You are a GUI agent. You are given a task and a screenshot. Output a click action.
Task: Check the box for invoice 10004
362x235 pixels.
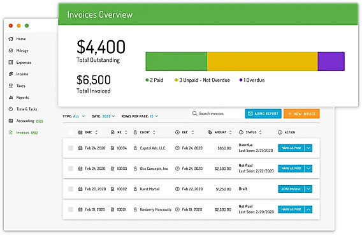(71, 148)
